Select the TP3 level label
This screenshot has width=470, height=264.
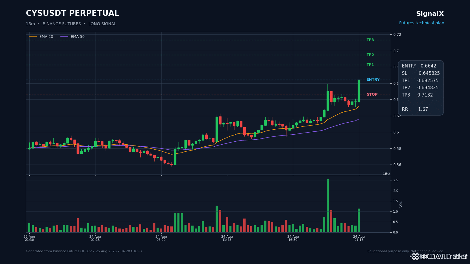370,40
